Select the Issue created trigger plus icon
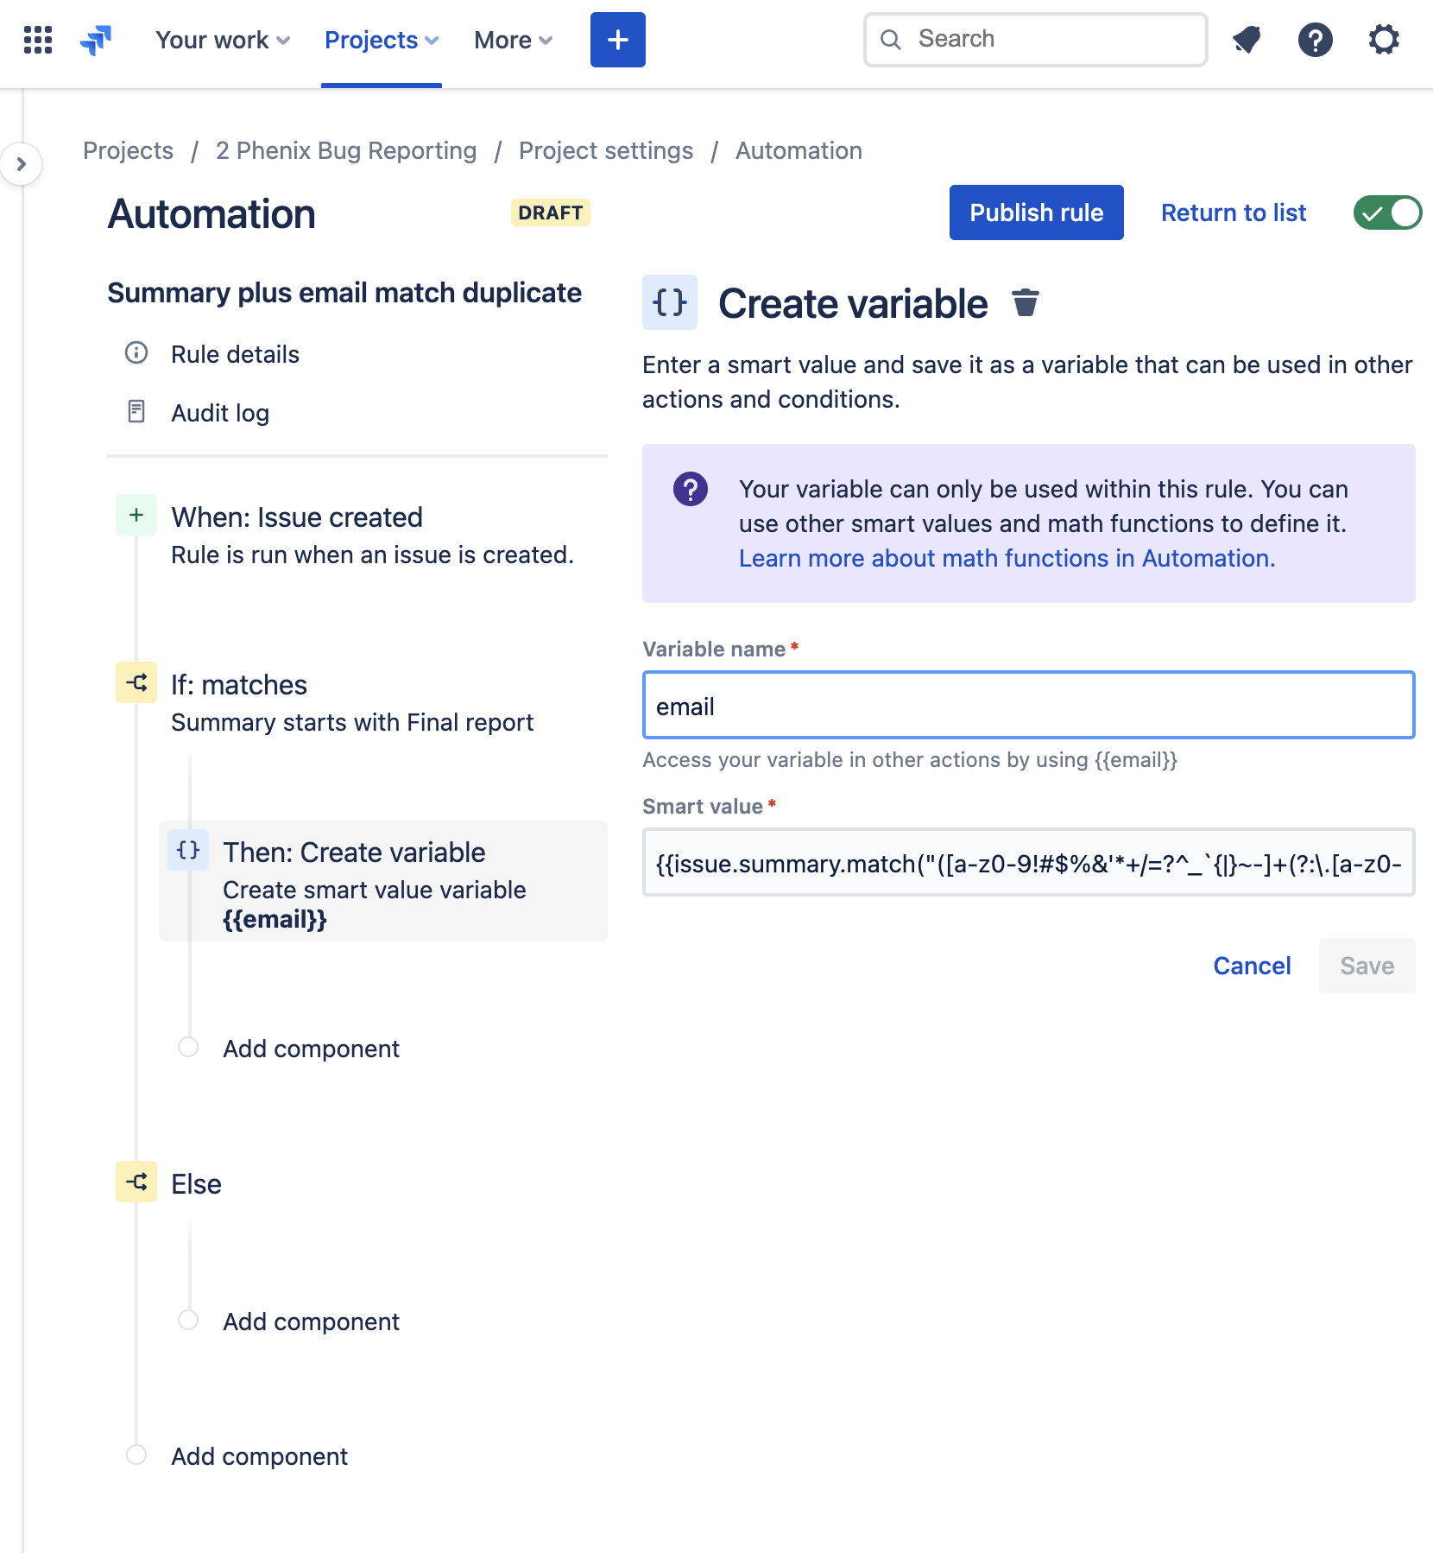The image size is (1433, 1553). click(x=136, y=516)
